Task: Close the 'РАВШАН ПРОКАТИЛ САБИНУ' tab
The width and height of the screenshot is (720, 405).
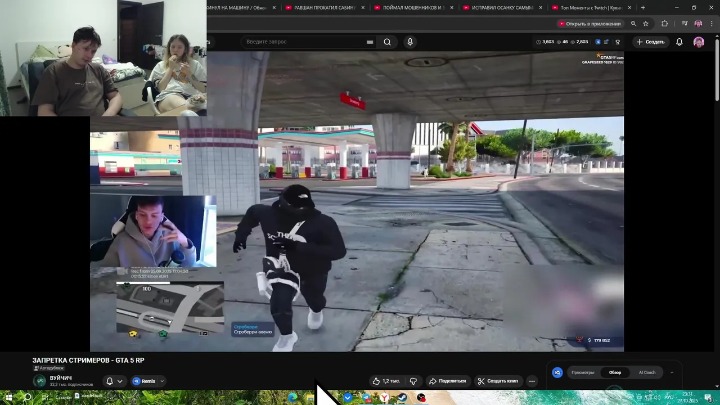Action: pos(363,8)
